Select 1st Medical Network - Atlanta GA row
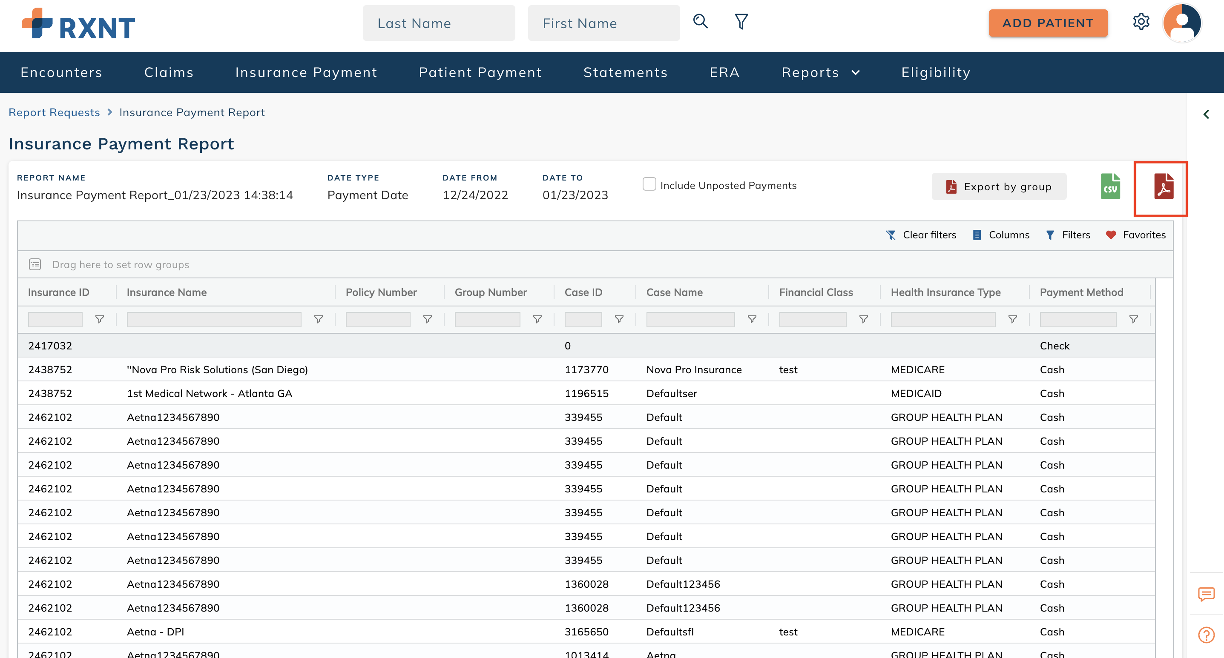The height and width of the screenshot is (658, 1224). tap(586, 393)
